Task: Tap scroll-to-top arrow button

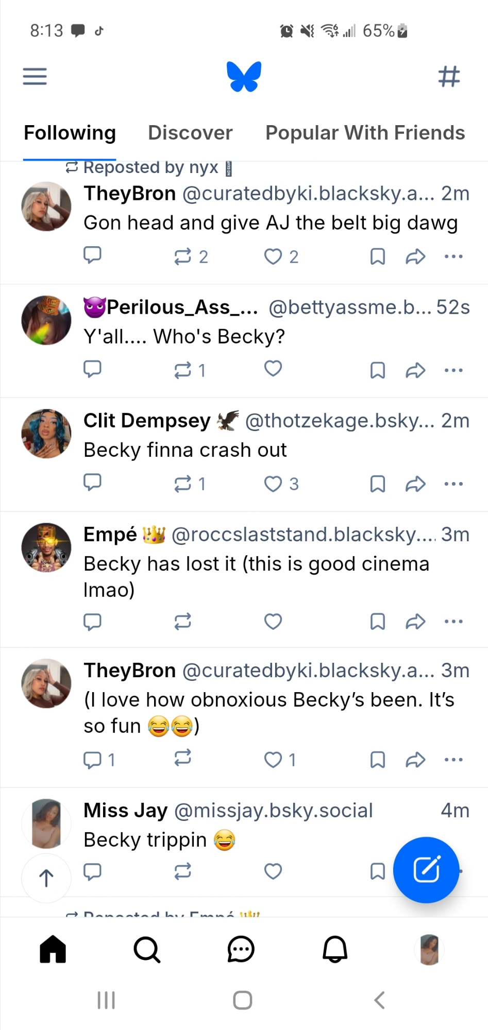Action: 46,878
